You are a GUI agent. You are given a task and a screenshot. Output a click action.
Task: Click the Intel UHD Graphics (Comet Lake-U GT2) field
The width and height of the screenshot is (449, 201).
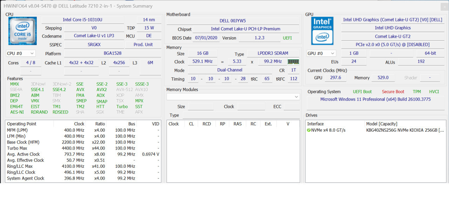(x=393, y=20)
